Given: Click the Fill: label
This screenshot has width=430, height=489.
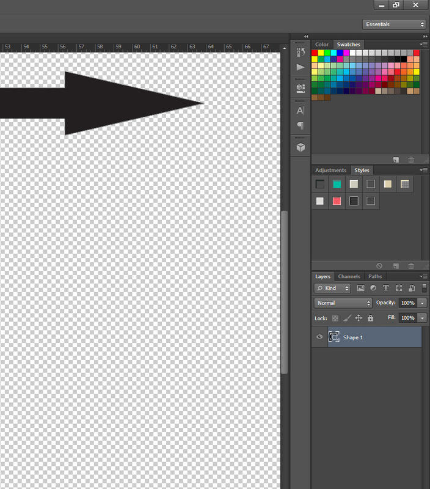Looking at the screenshot, I should [392, 317].
